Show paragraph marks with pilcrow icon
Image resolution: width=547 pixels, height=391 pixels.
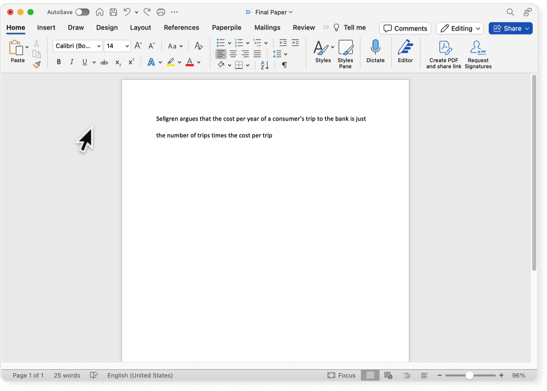284,65
